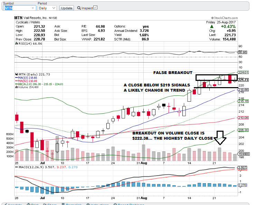Screen dimensions: 256x205
Task: Click the 0.270 MACD histogram value tag
Action: [242, 185]
